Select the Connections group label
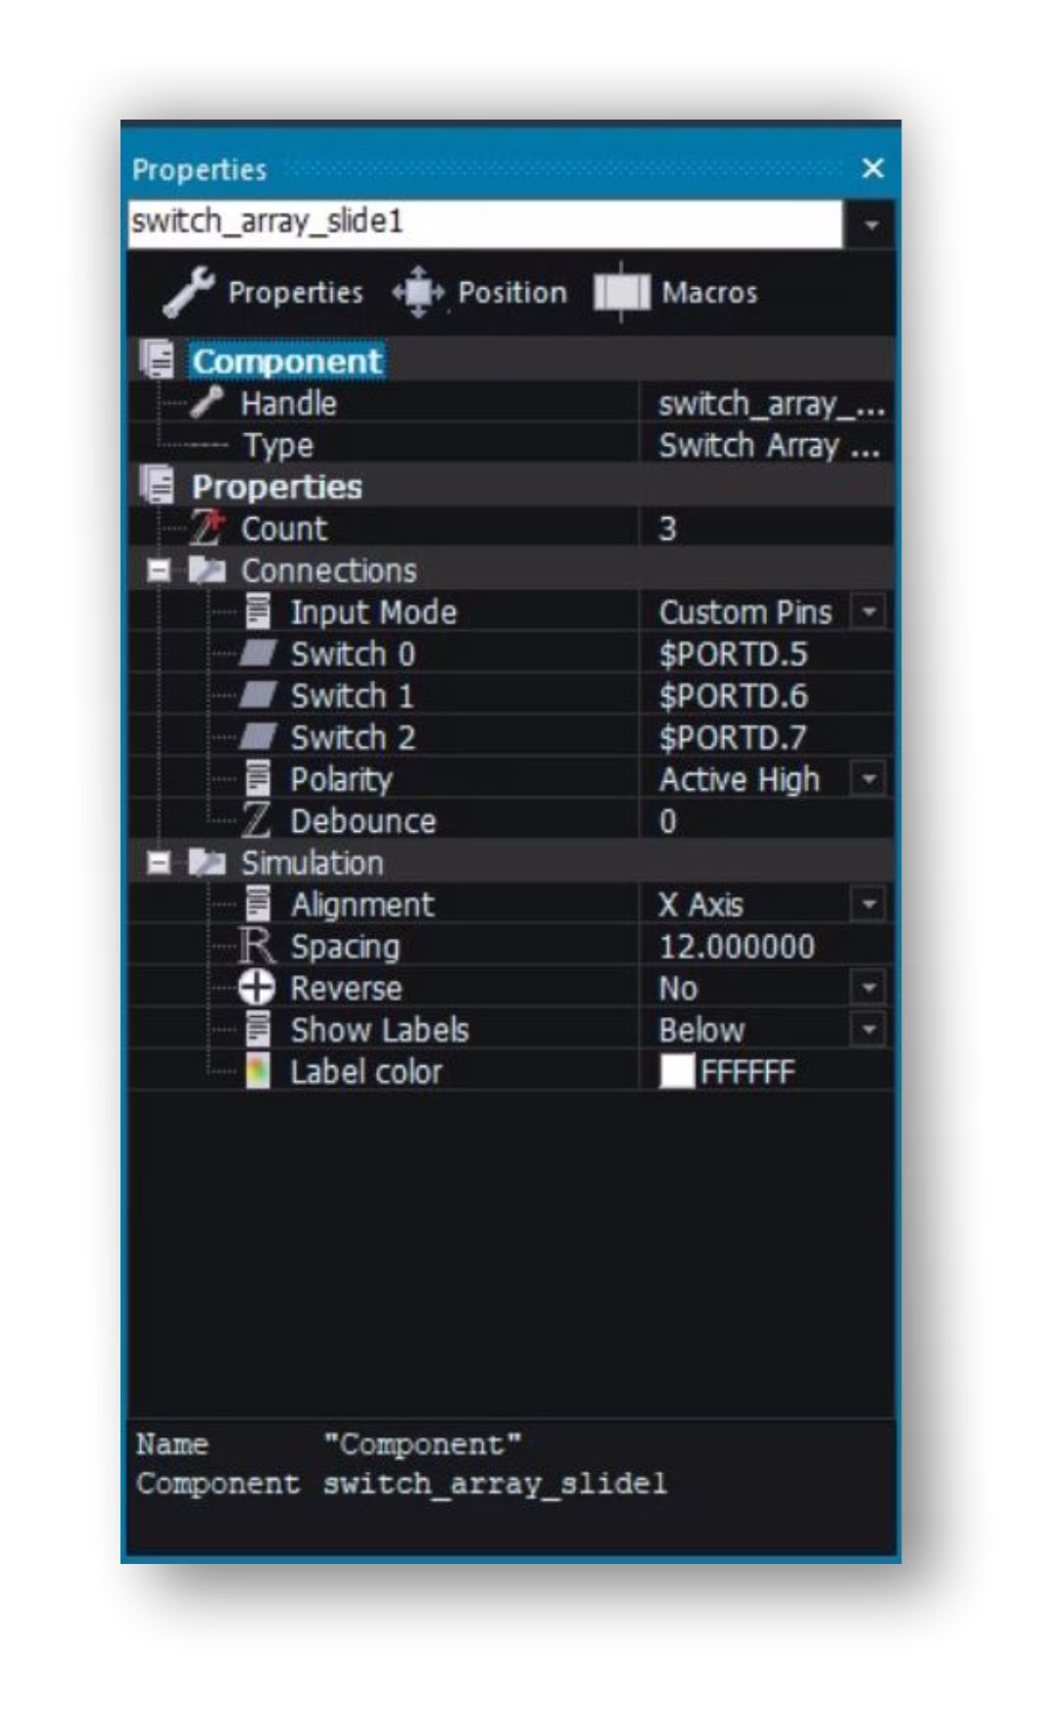The height and width of the screenshot is (1709, 1056). pyautogui.click(x=329, y=570)
